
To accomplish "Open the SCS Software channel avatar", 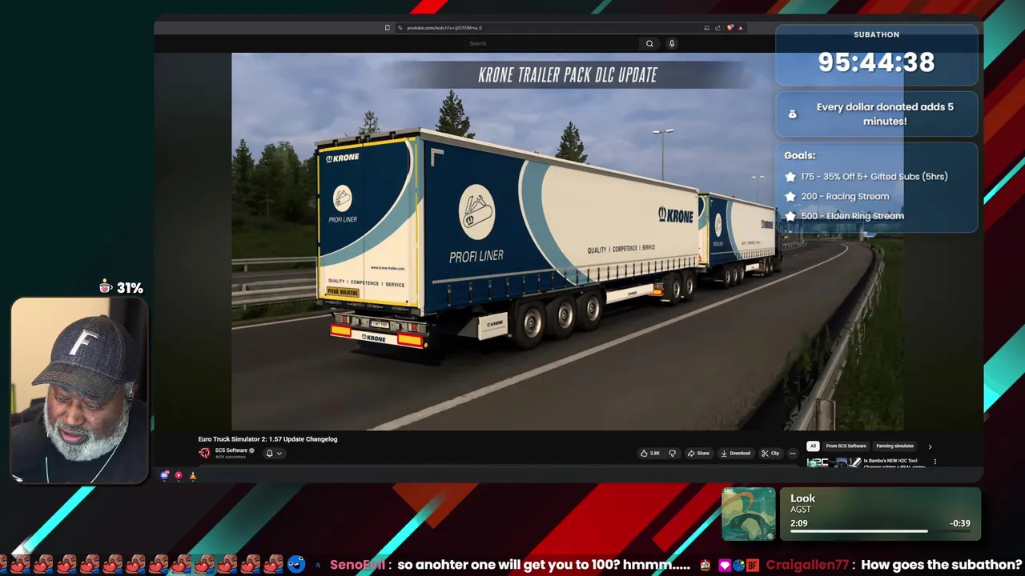I will coord(204,453).
